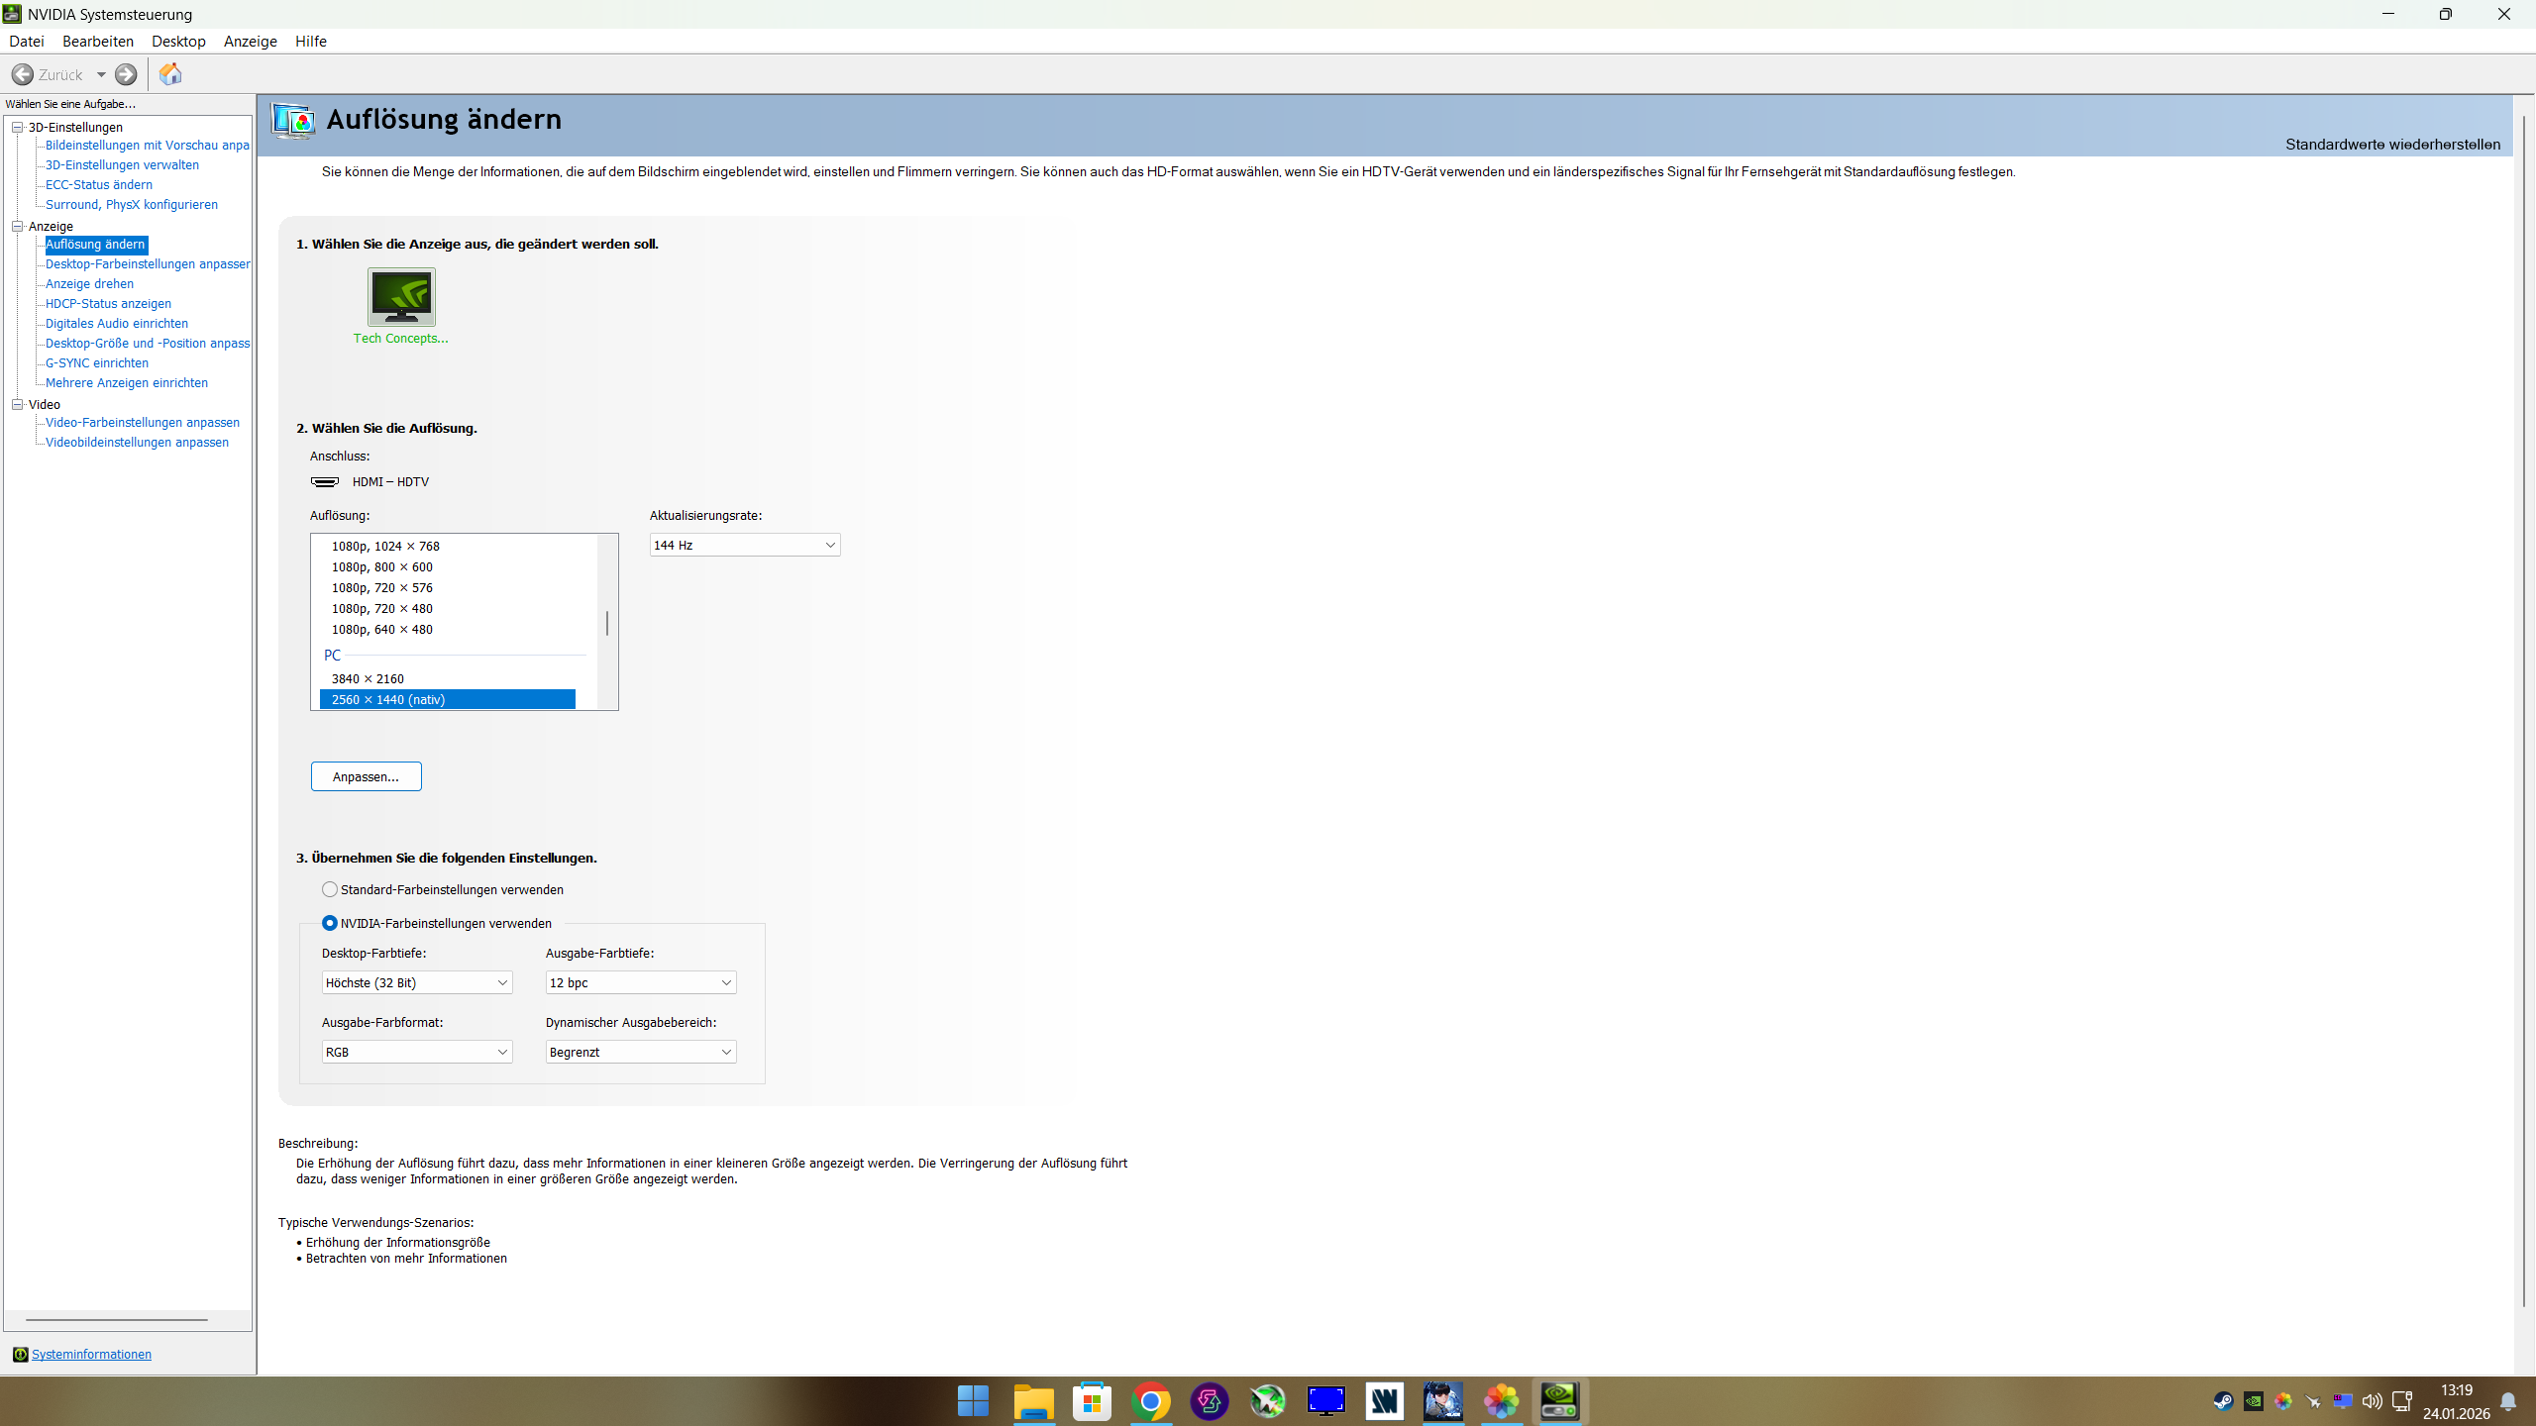Select resolution 3840 × 2160

click(368, 678)
